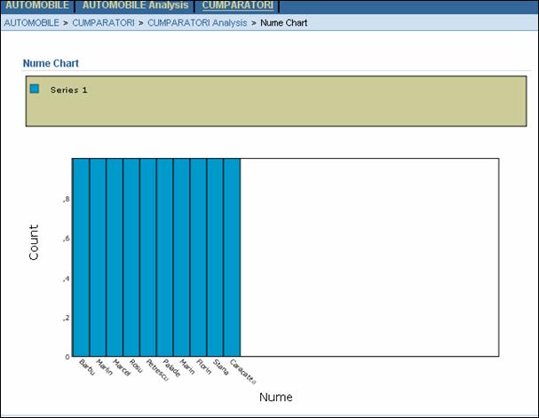Go to AUTOMOBILE in the breadcrumb trail
539x418 pixels.
pos(33,22)
